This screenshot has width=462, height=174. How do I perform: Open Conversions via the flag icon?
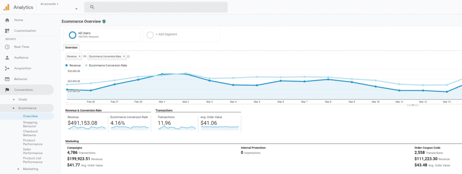[x=7, y=90]
